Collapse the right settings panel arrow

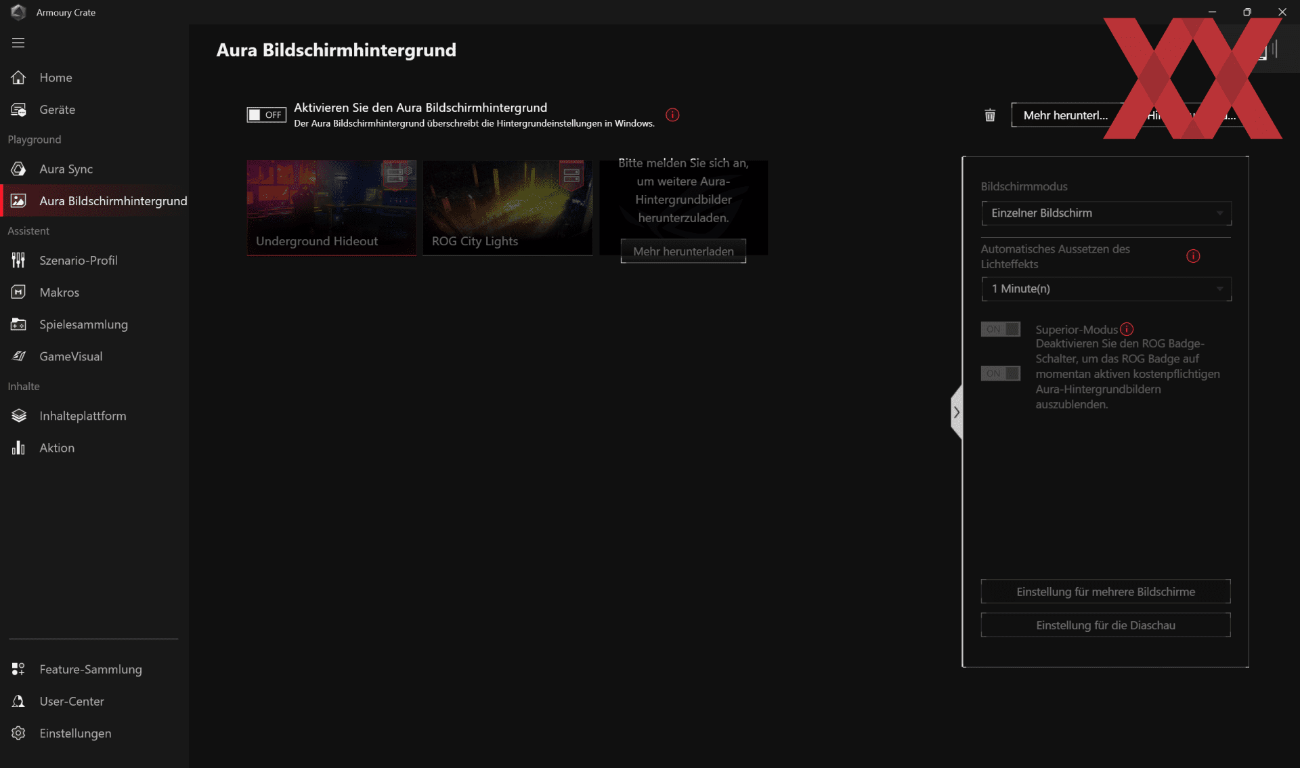click(x=956, y=412)
